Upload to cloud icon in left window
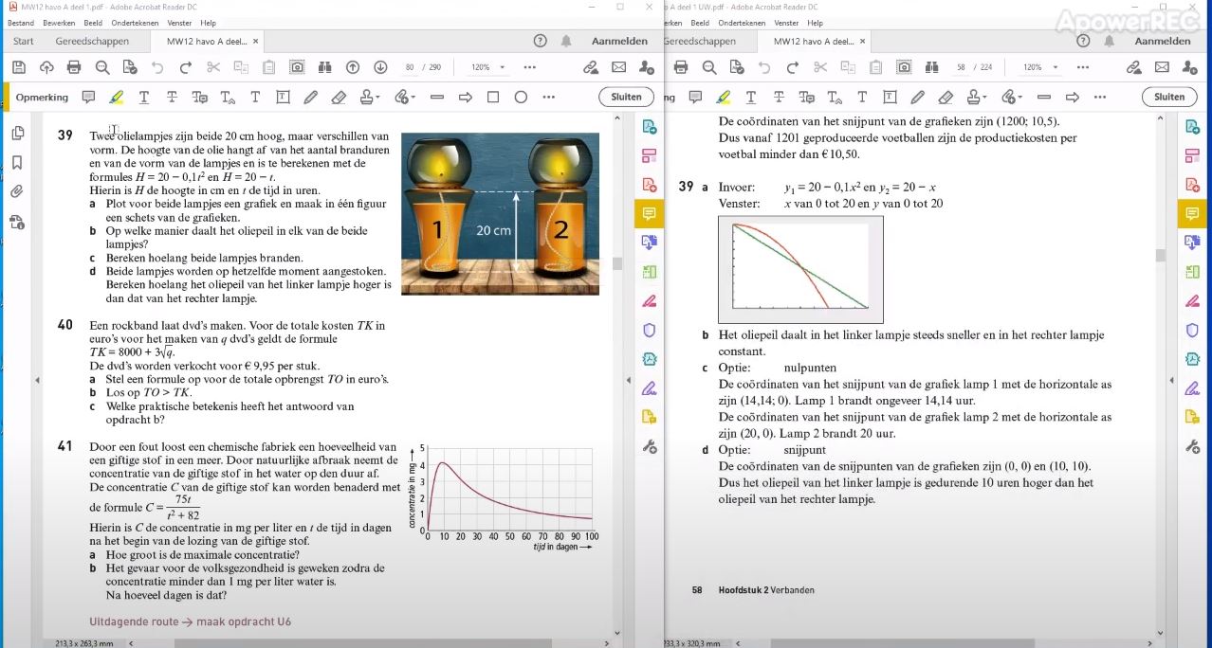The height and width of the screenshot is (648, 1212). click(46, 67)
